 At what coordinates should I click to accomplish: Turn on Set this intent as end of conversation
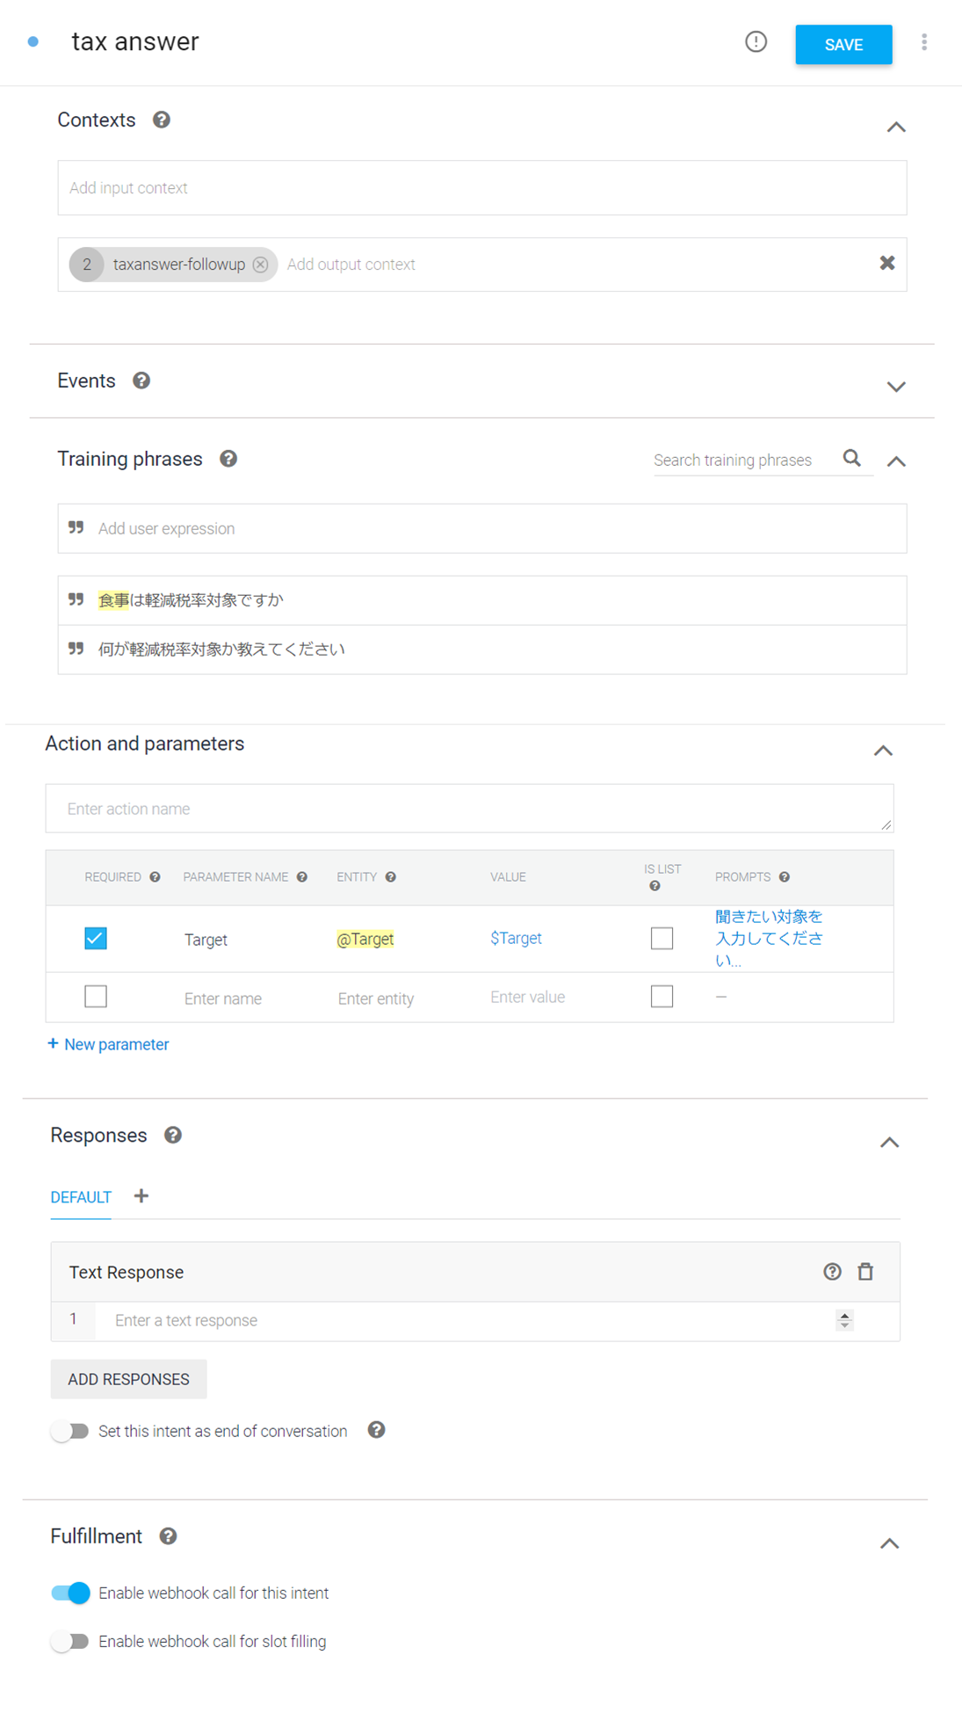click(x=70, y=1431)
